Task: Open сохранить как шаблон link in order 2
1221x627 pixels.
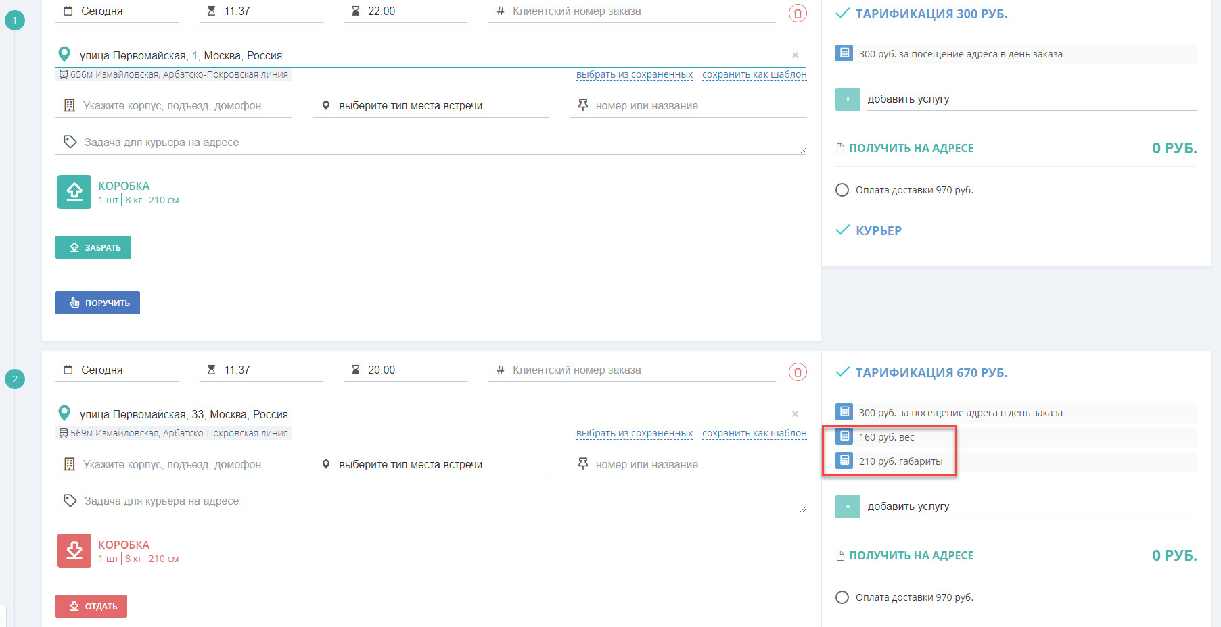Action: coord(754,433)
